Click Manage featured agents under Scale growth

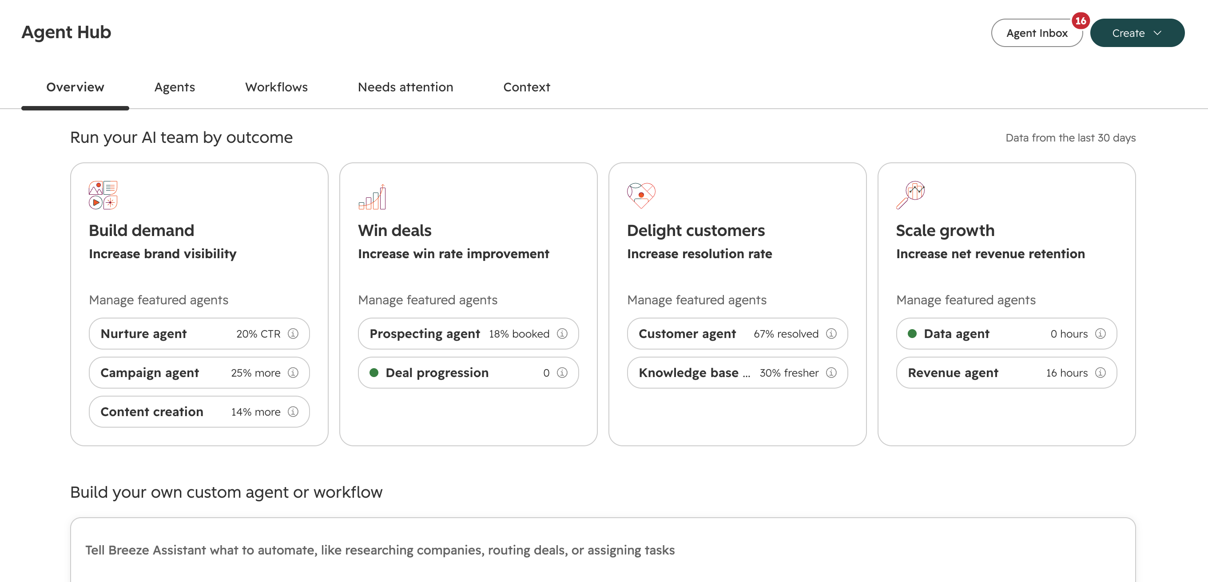(x=966, y=300)
